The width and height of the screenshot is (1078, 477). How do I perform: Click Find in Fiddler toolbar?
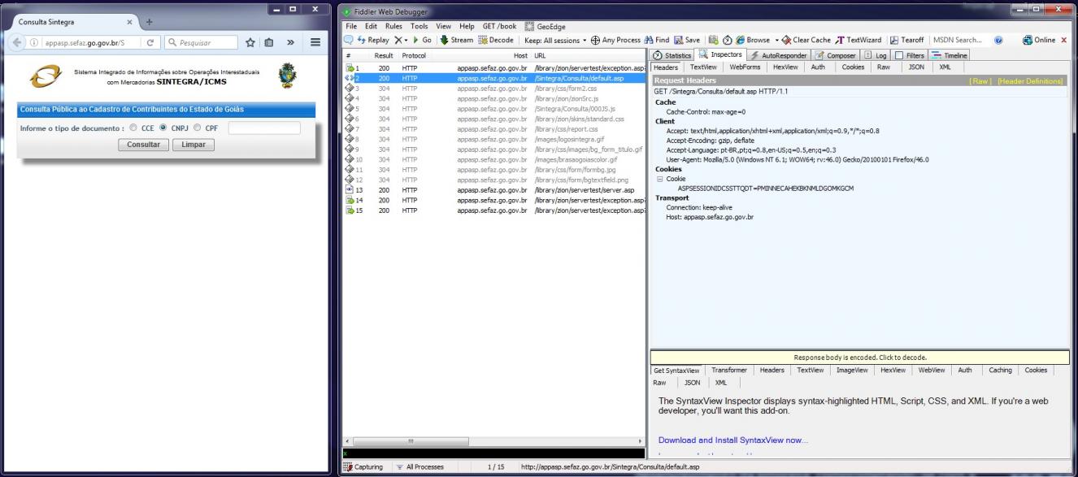pos(656,39)
